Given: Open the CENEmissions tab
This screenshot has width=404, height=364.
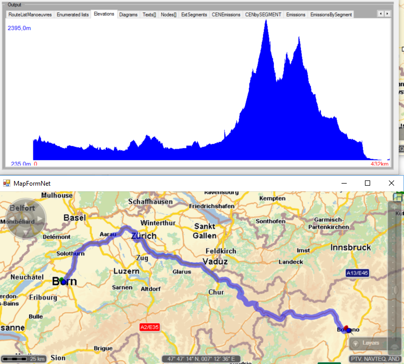Looking at the screenshot, I should tap(226, 15).
